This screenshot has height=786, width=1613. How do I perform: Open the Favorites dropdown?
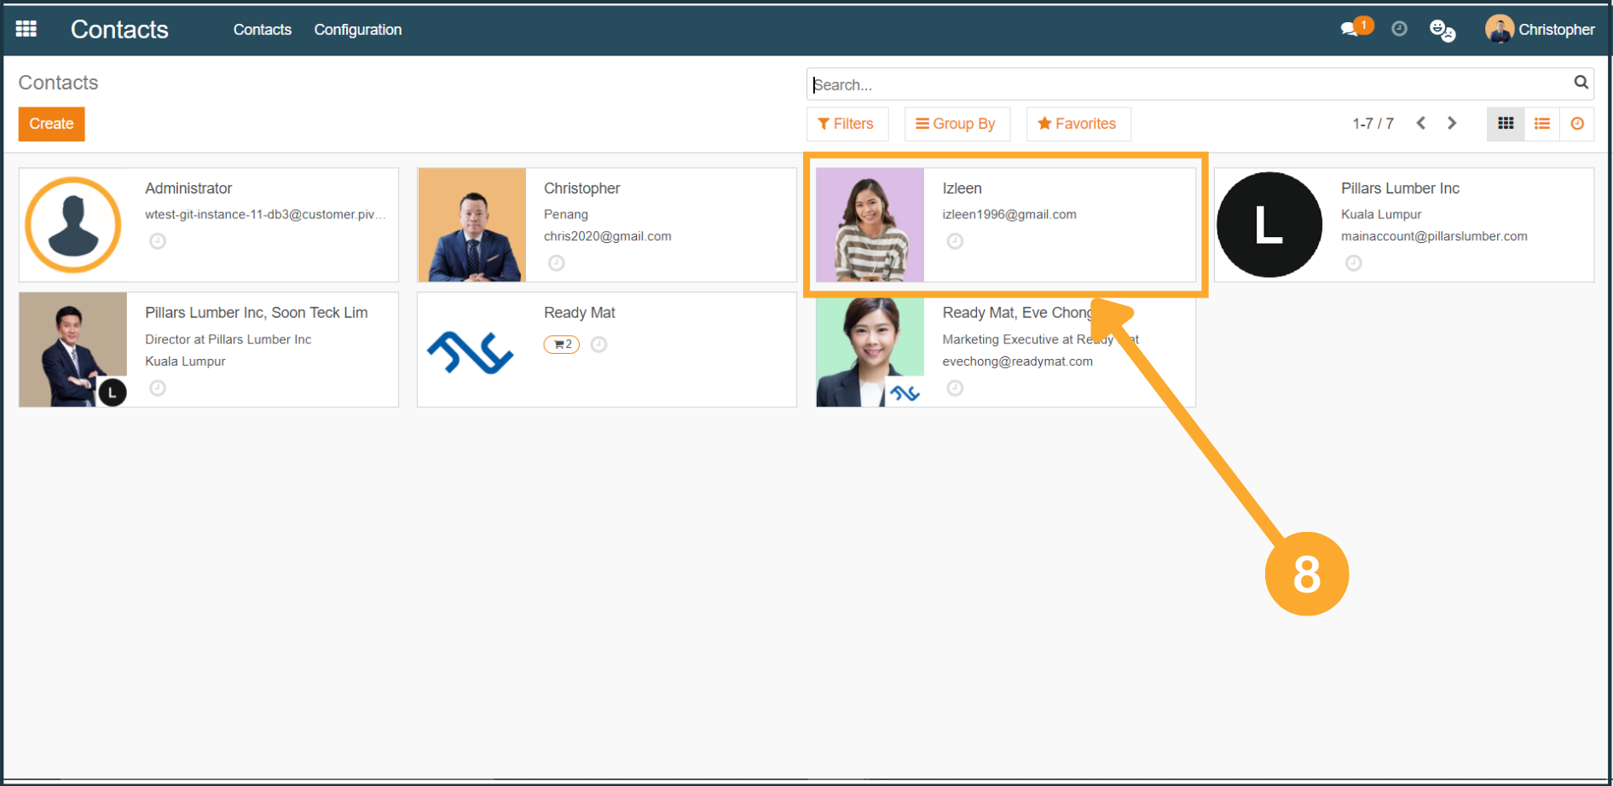[1078, 124]
